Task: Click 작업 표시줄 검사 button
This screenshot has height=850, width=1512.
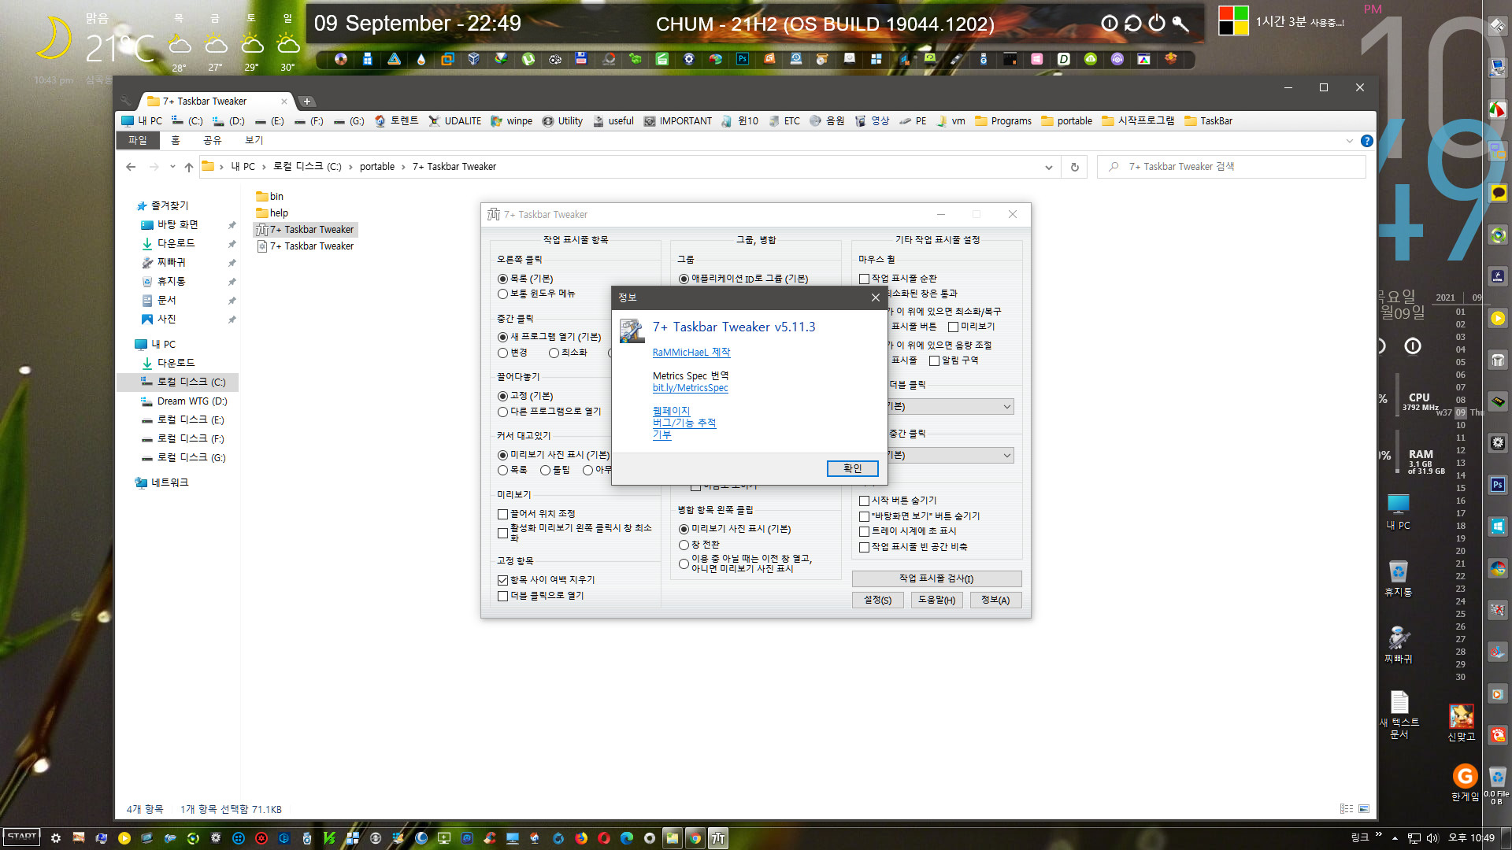Action: 936,578
